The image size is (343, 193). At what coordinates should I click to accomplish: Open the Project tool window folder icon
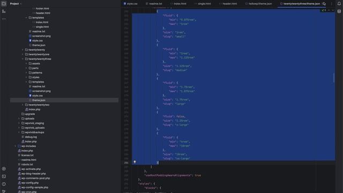pyautogui.click(x=4, y=4)
